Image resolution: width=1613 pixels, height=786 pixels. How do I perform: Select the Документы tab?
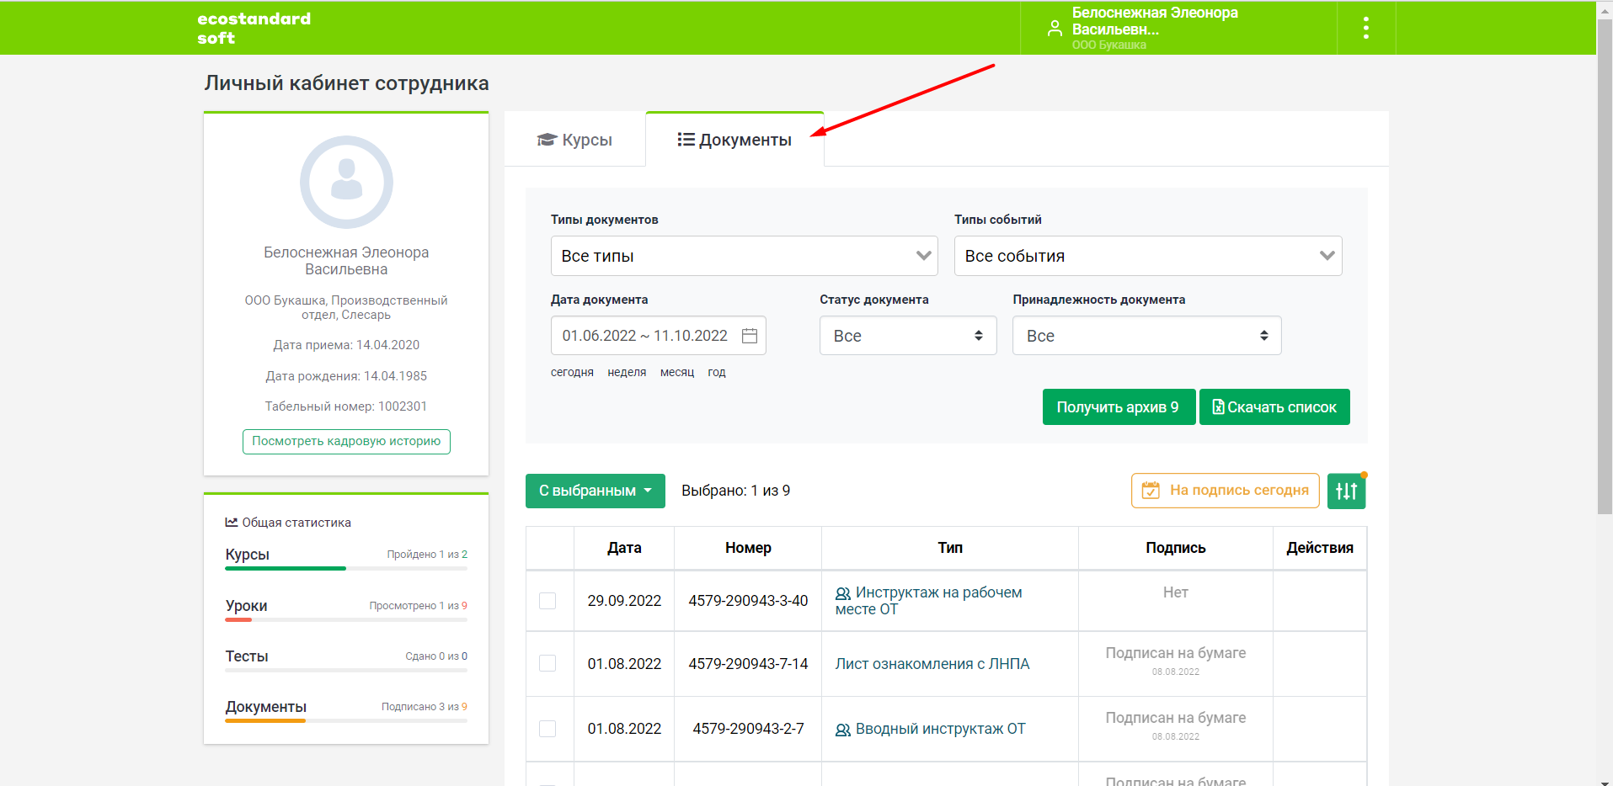734,140
